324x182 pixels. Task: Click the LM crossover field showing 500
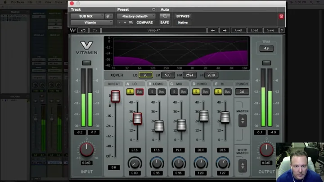pyautogui.click(x=168, y=75)
